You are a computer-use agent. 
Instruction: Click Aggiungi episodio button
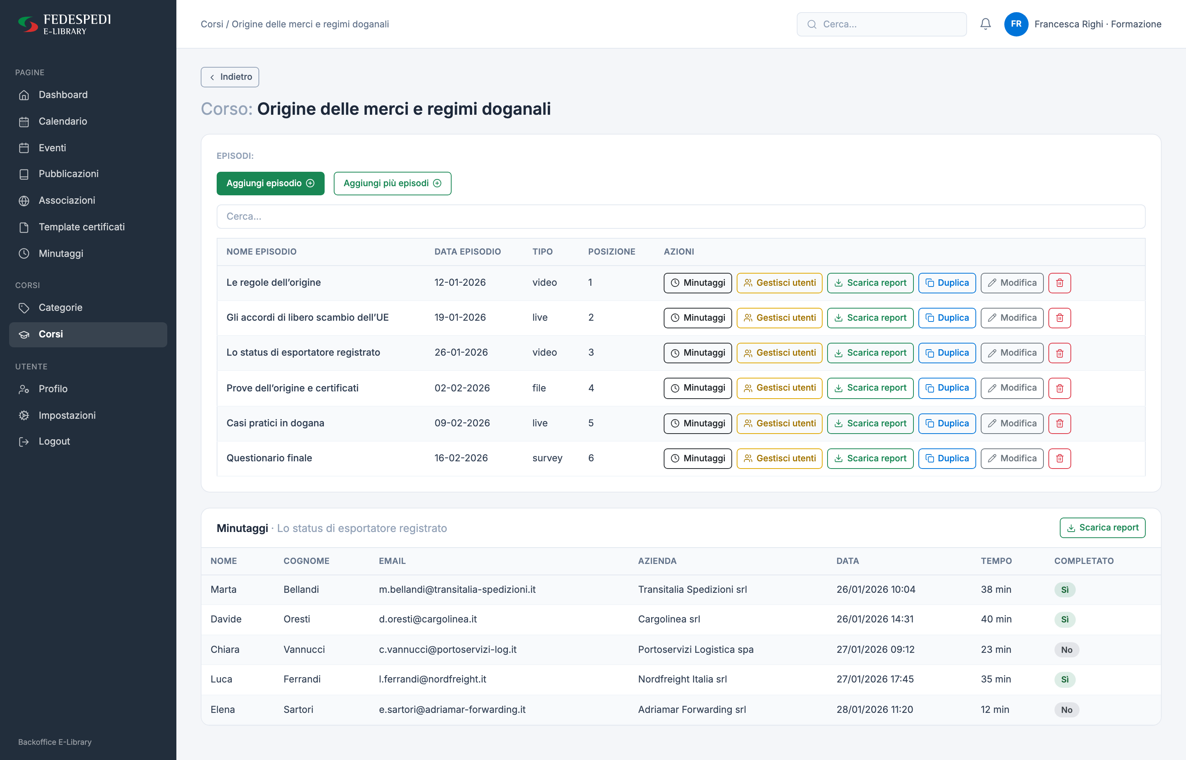point(271,184)
